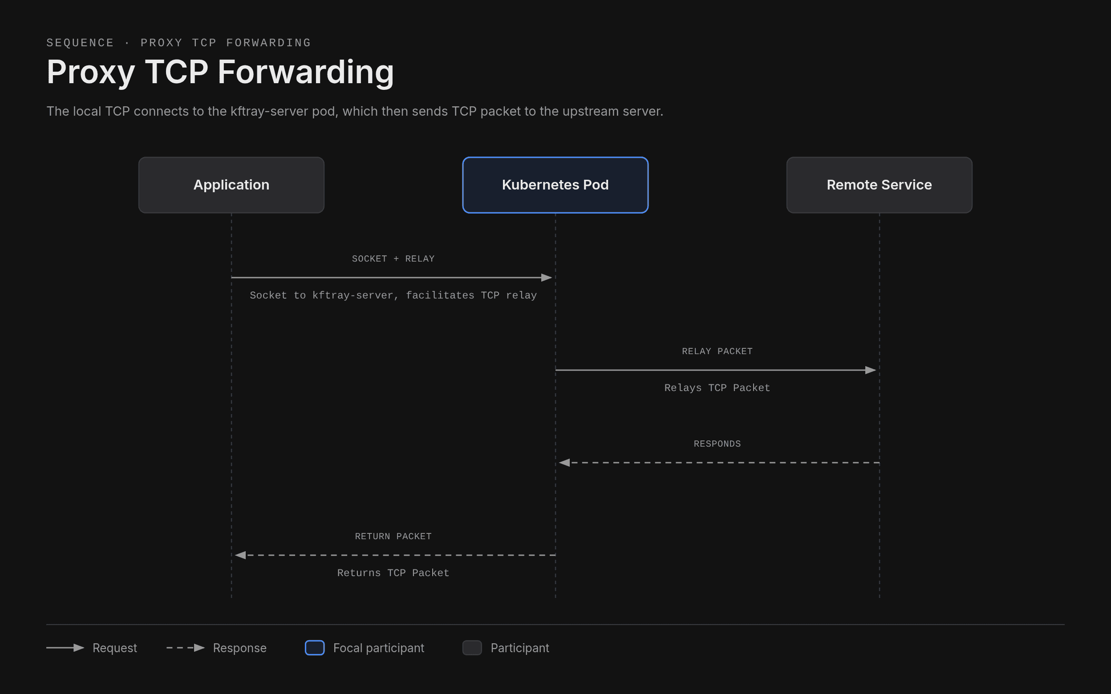Select the Application participant box
Screen dimensions: 1111x694
tap(231, 185)
